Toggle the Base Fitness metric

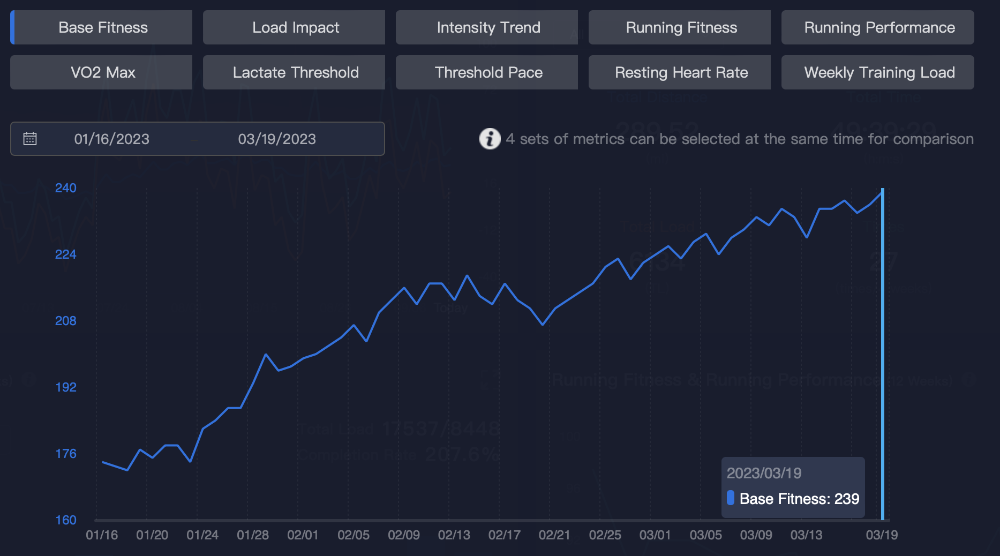[101, 27]
